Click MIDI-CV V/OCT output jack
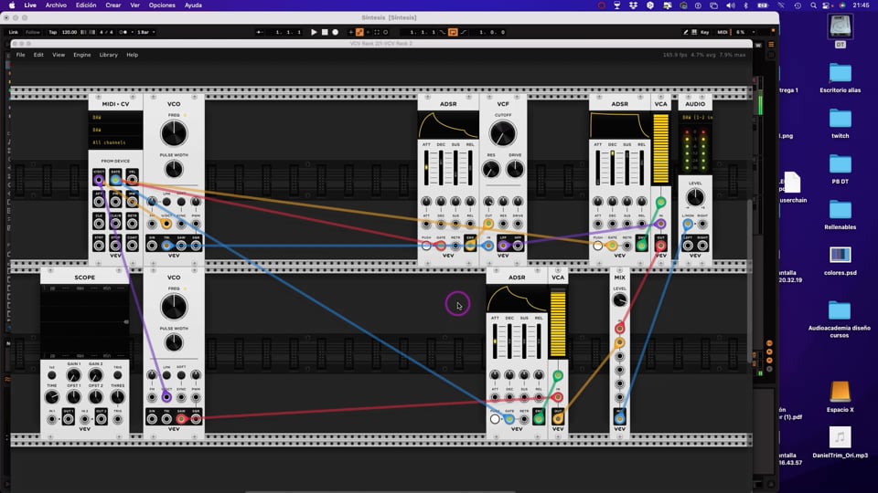Screen dimensions: 878x493 (99, 180)
